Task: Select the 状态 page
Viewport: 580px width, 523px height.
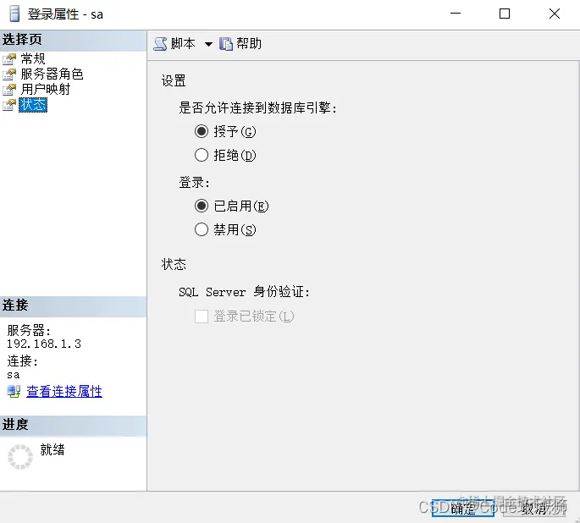Action: pos(33,105)
